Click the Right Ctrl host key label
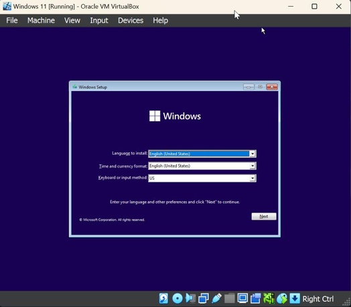The image size is (351, 307). (x=318, y=299)
